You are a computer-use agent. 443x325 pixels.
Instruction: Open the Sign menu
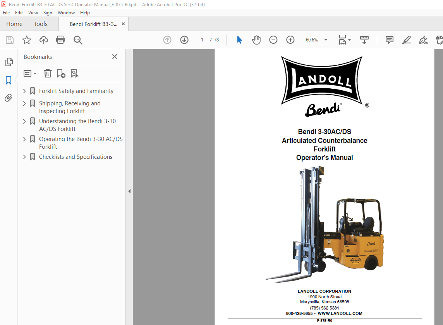click(x=48, y=13)
